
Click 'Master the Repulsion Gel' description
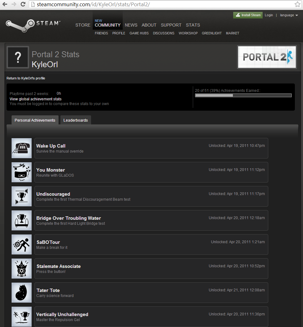click(58, 320)
